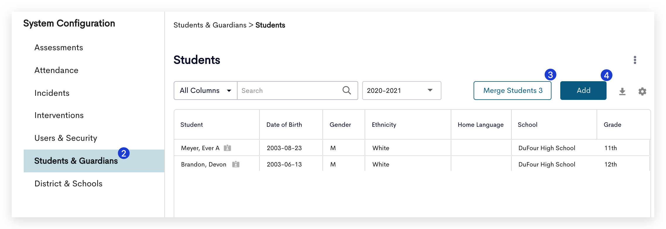Click the download icon
The height and width of the screenshot is (229, 666).
[622, 91]
